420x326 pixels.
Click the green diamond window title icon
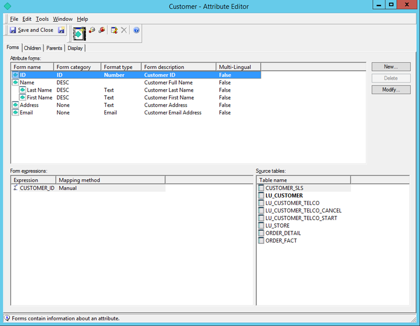(x=8, y=6)
